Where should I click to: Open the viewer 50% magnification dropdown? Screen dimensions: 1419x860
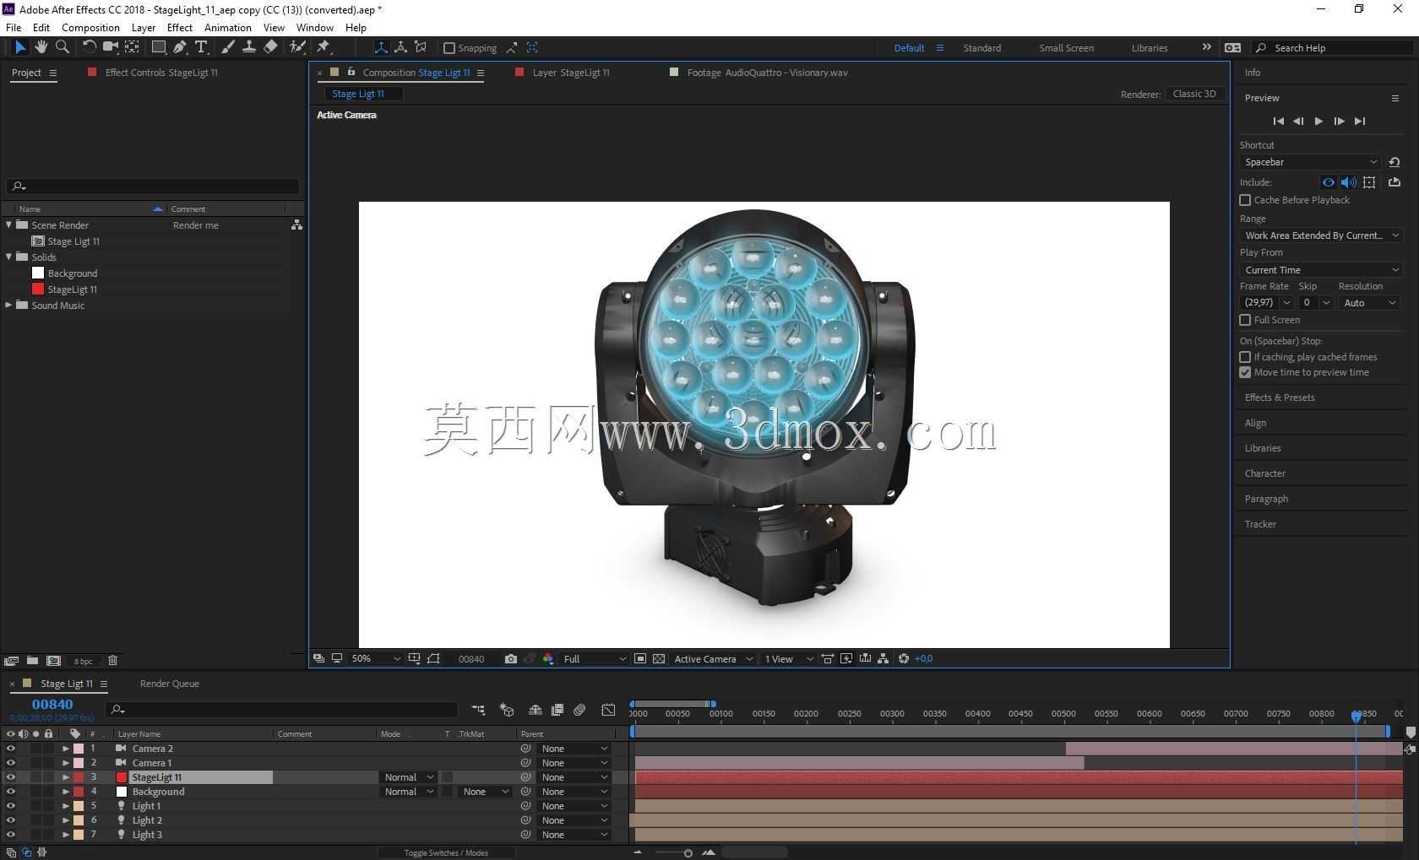tap(375, 659)
